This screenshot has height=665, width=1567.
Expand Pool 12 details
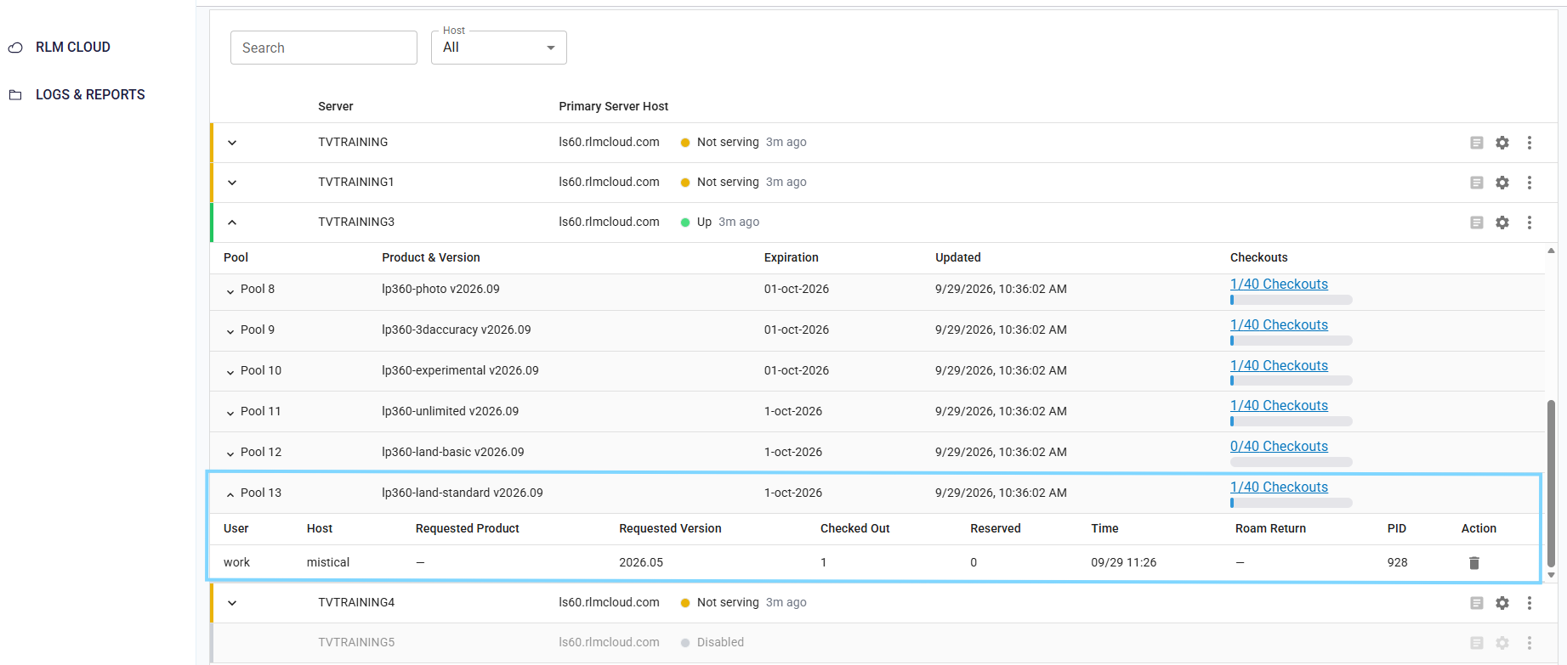click(x=230, y=454)
